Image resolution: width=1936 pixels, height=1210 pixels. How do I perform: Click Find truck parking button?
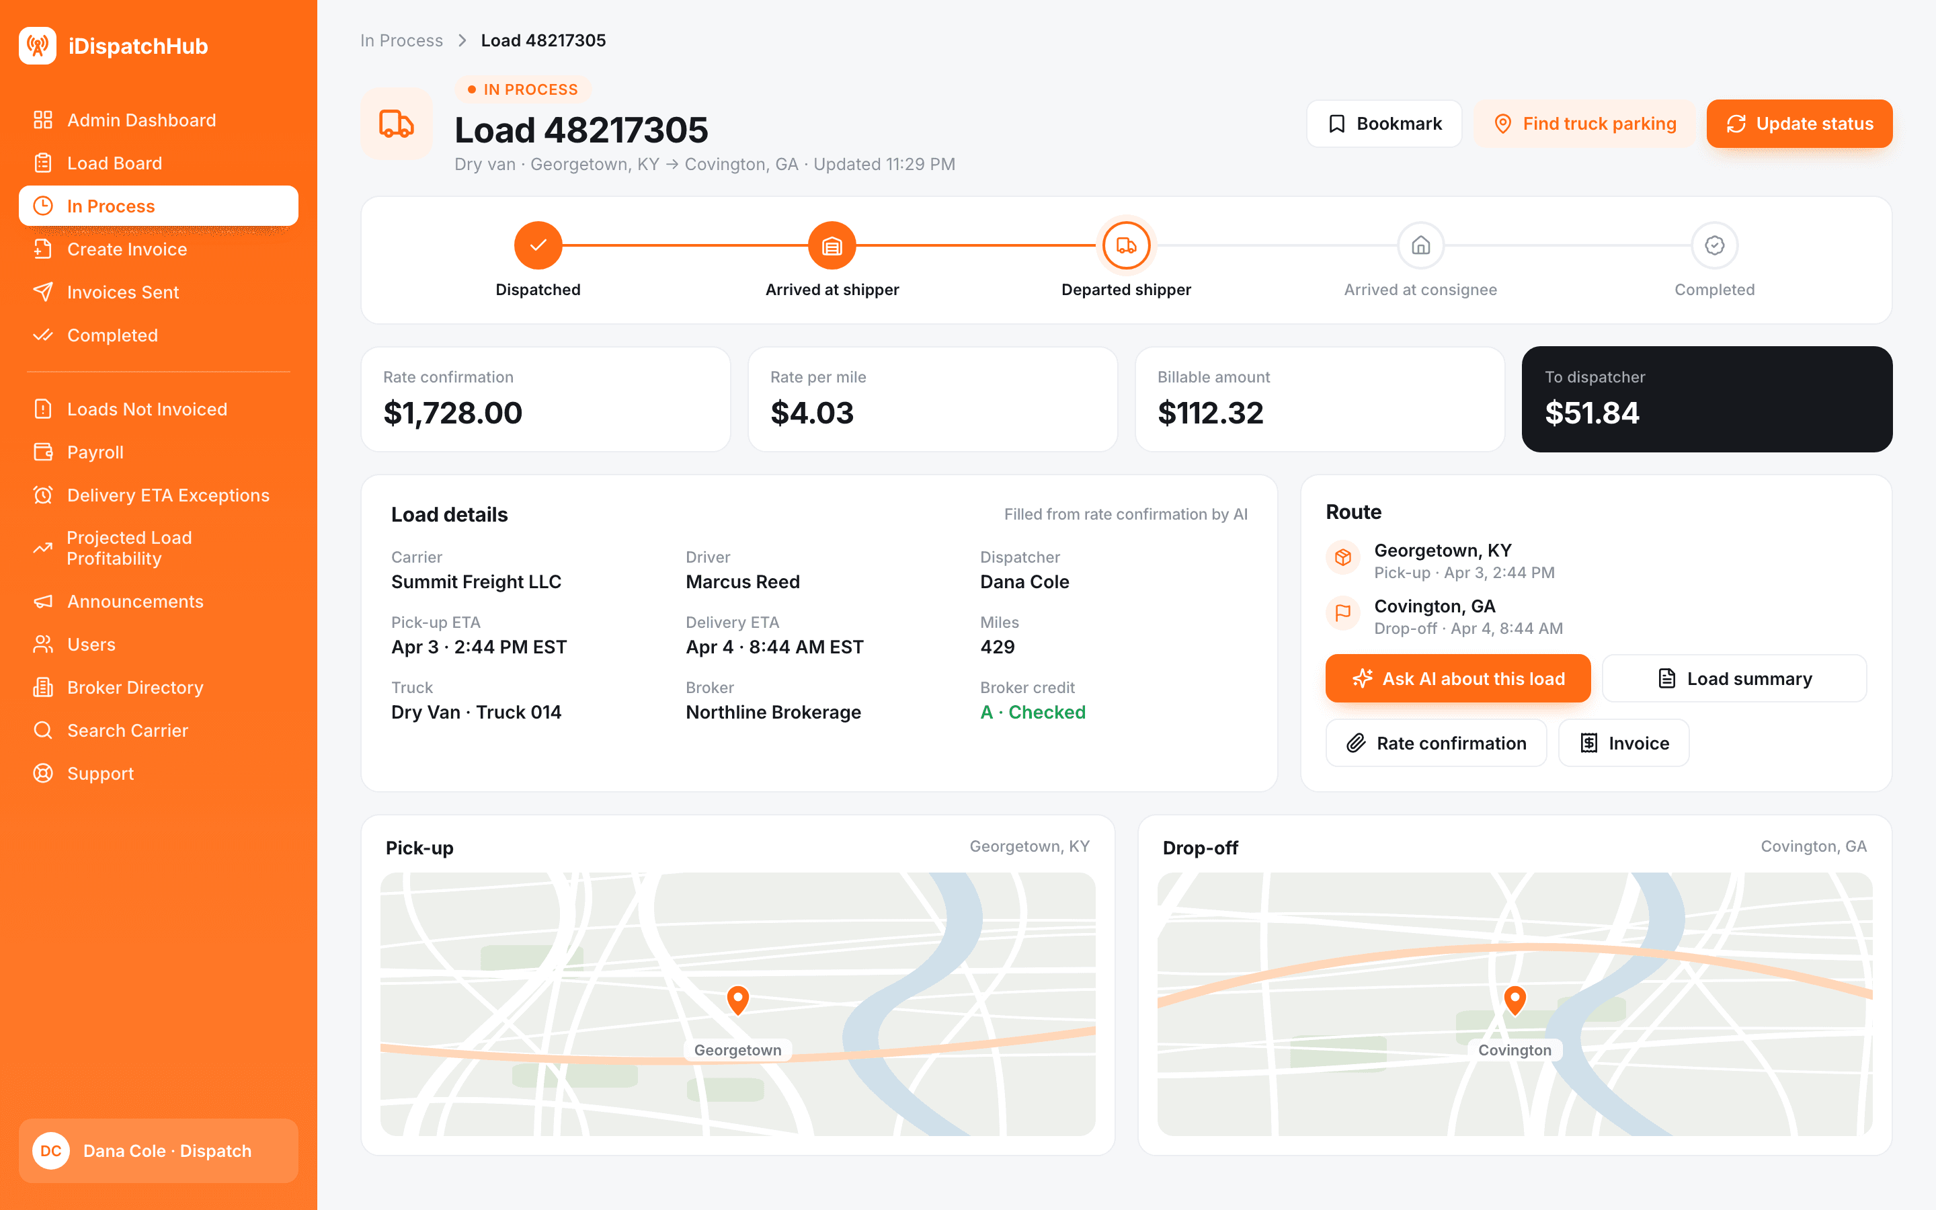pos(1584,123)
